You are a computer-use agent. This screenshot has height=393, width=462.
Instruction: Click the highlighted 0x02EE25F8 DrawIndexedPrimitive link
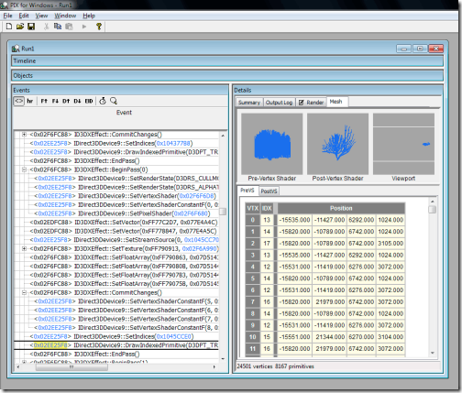tap(50, 345)
